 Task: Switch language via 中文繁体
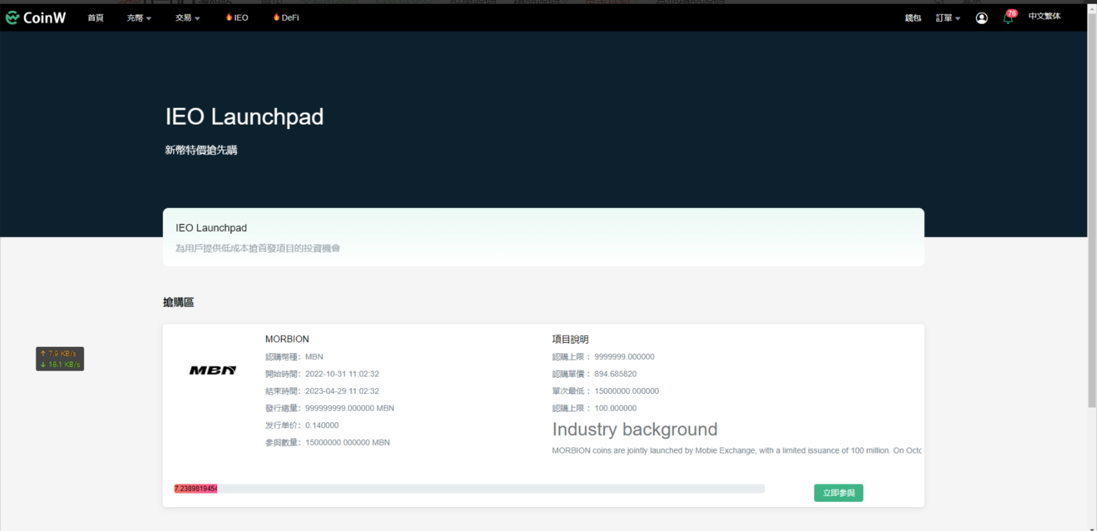click(1044, 16)
